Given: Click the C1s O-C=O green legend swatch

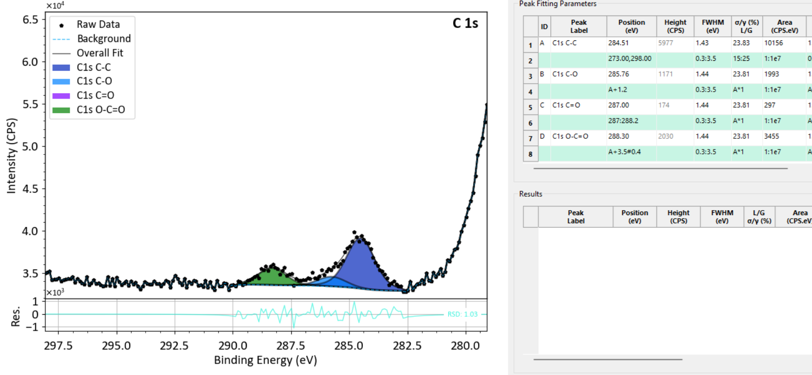Looking at the screenshot, I should pyautogui.click(x=61, y=110).
